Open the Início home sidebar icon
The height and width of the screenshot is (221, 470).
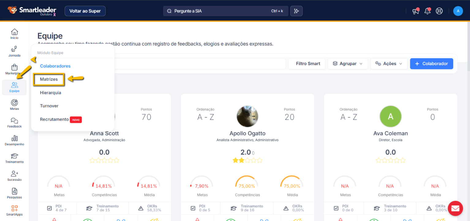(14, 34)
